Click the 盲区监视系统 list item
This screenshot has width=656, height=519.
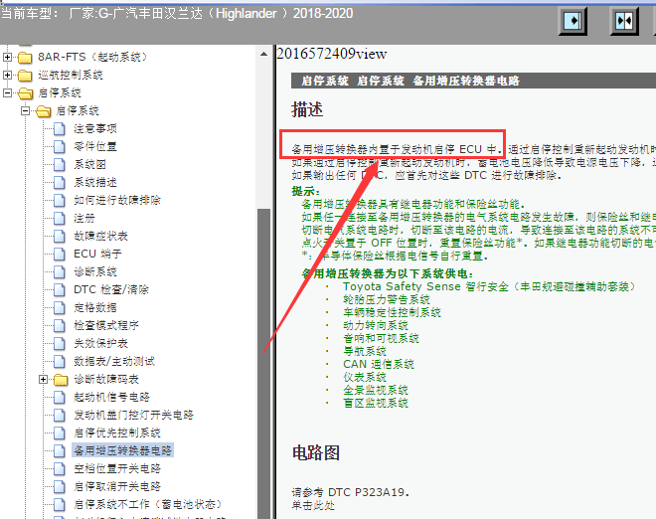[x=376, y=404]
